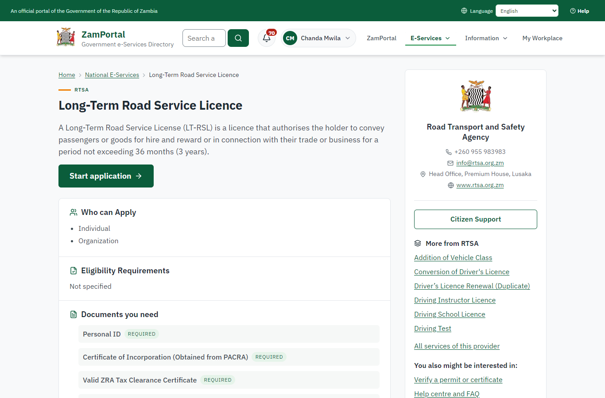
Task: Open Verify a permit or certificate link
Action: click(458, 380)
